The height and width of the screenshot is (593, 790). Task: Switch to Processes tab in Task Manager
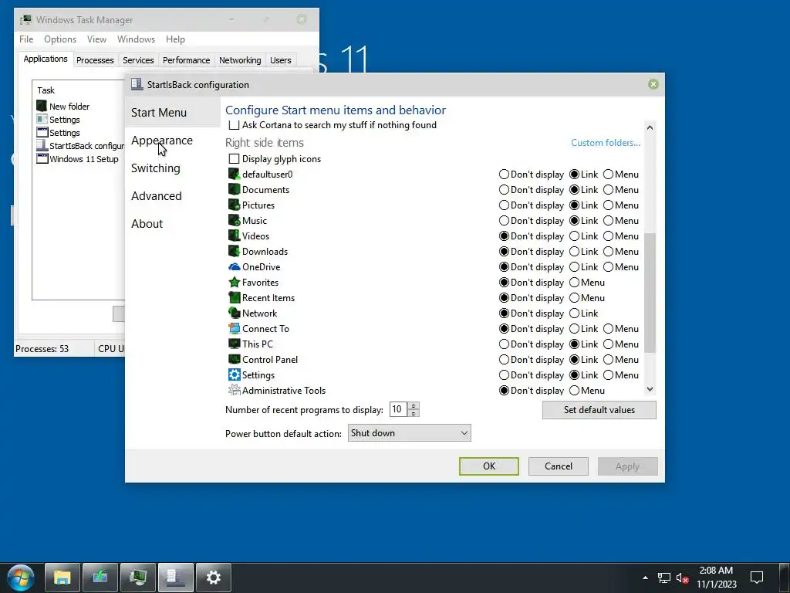click(x=95, y=60)
